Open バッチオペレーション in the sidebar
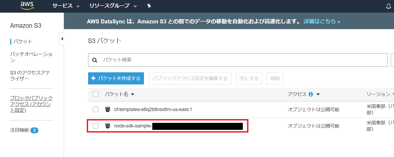The width and height of the screenshot is (394, 157). pyautogui.click(x=31, y=57)
